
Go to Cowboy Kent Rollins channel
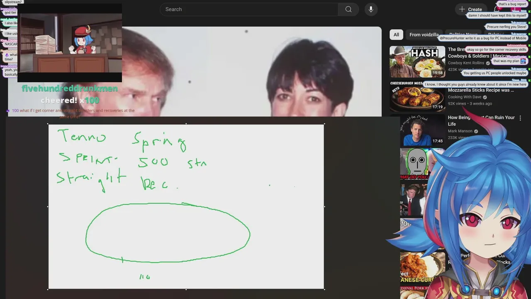(466, 63)
